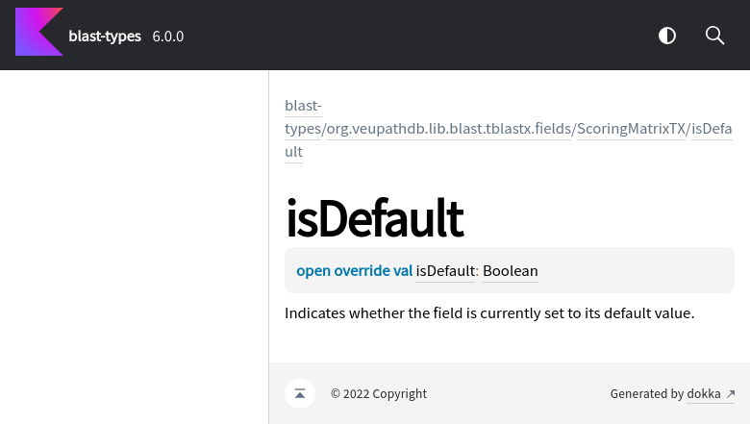750x424 pixels.
Task: Click the field description paragraph
Action: pos(489,313)
